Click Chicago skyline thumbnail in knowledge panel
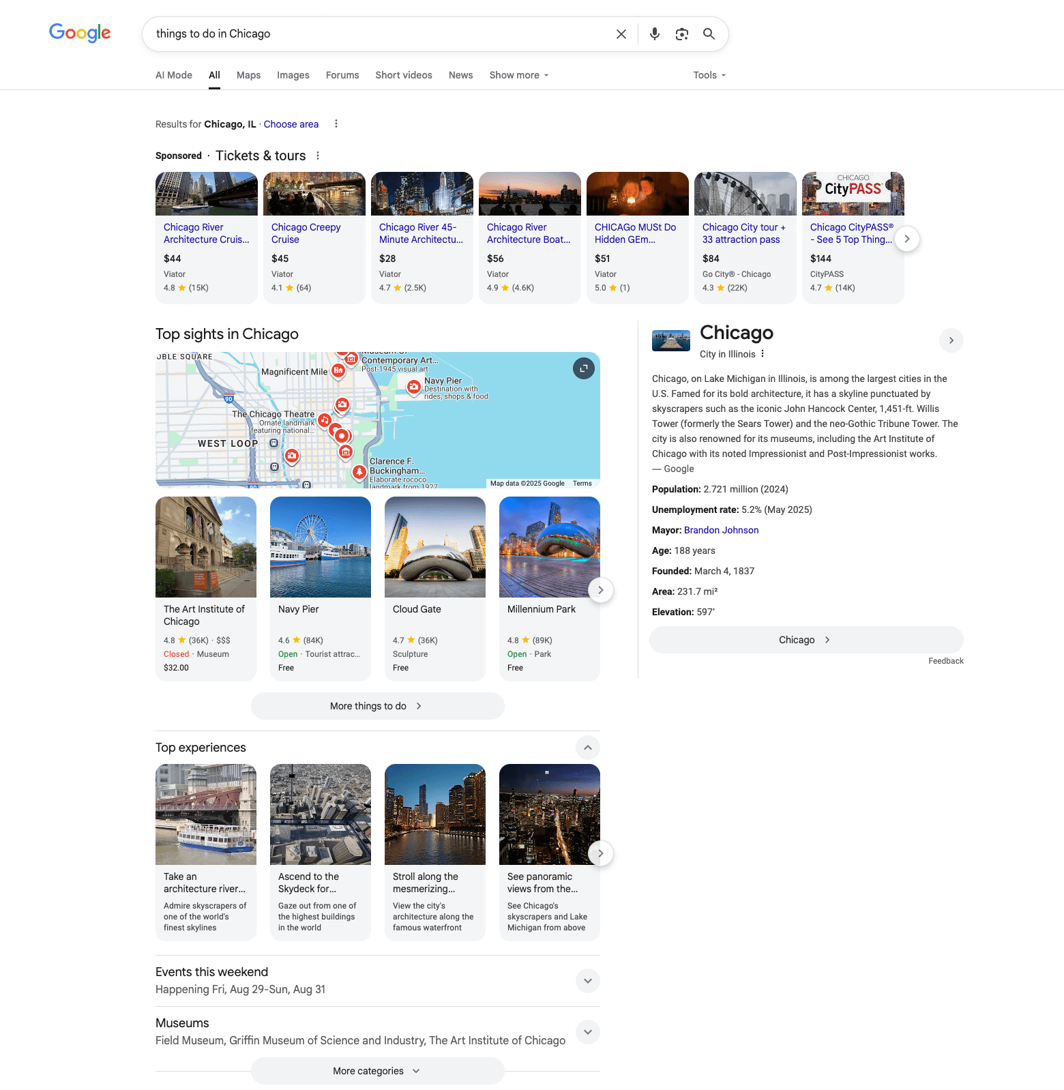The image size is (1064, 1090). (x=671, y=340)
